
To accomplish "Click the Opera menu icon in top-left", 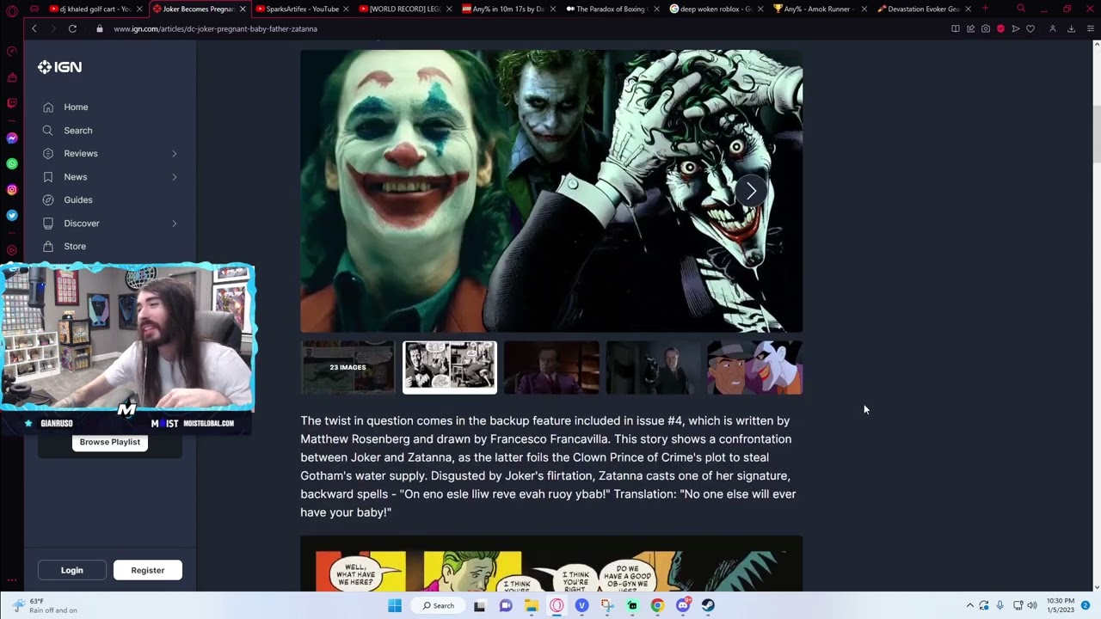I will (x=12, y=10).
